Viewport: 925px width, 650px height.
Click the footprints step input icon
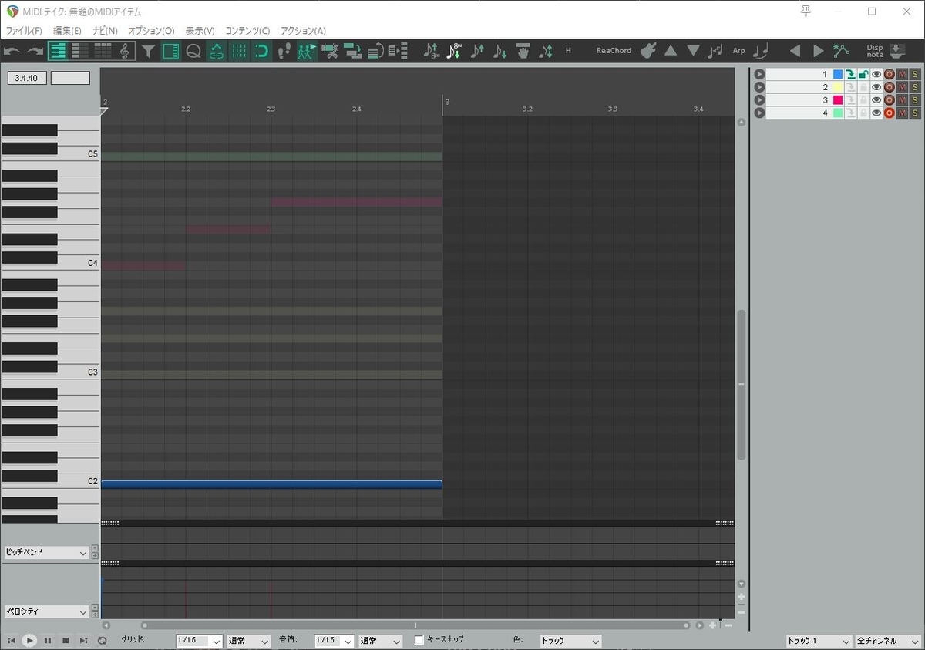(284, 51)
